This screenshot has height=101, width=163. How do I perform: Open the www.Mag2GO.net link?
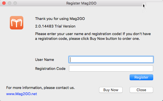22,94
